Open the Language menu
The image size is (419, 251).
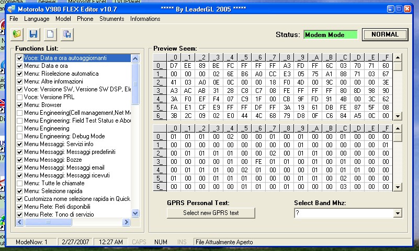37,19
